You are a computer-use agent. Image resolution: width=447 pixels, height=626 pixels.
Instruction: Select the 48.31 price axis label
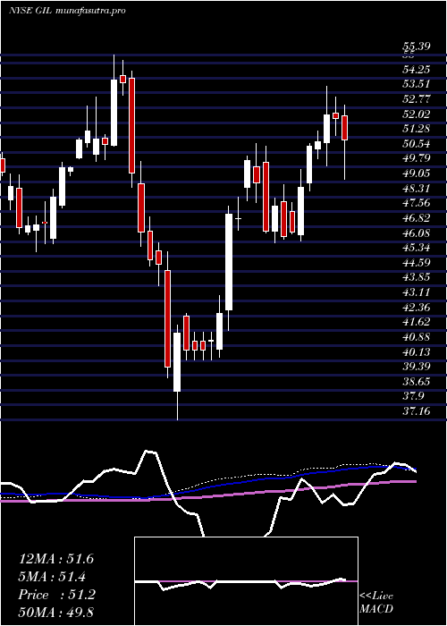[x=416, y=189]
